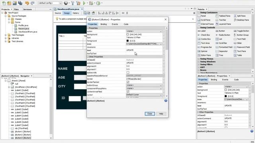Click the mnemonic property value field in dialog
Screen dimensions: 255x143
point(144,47)
